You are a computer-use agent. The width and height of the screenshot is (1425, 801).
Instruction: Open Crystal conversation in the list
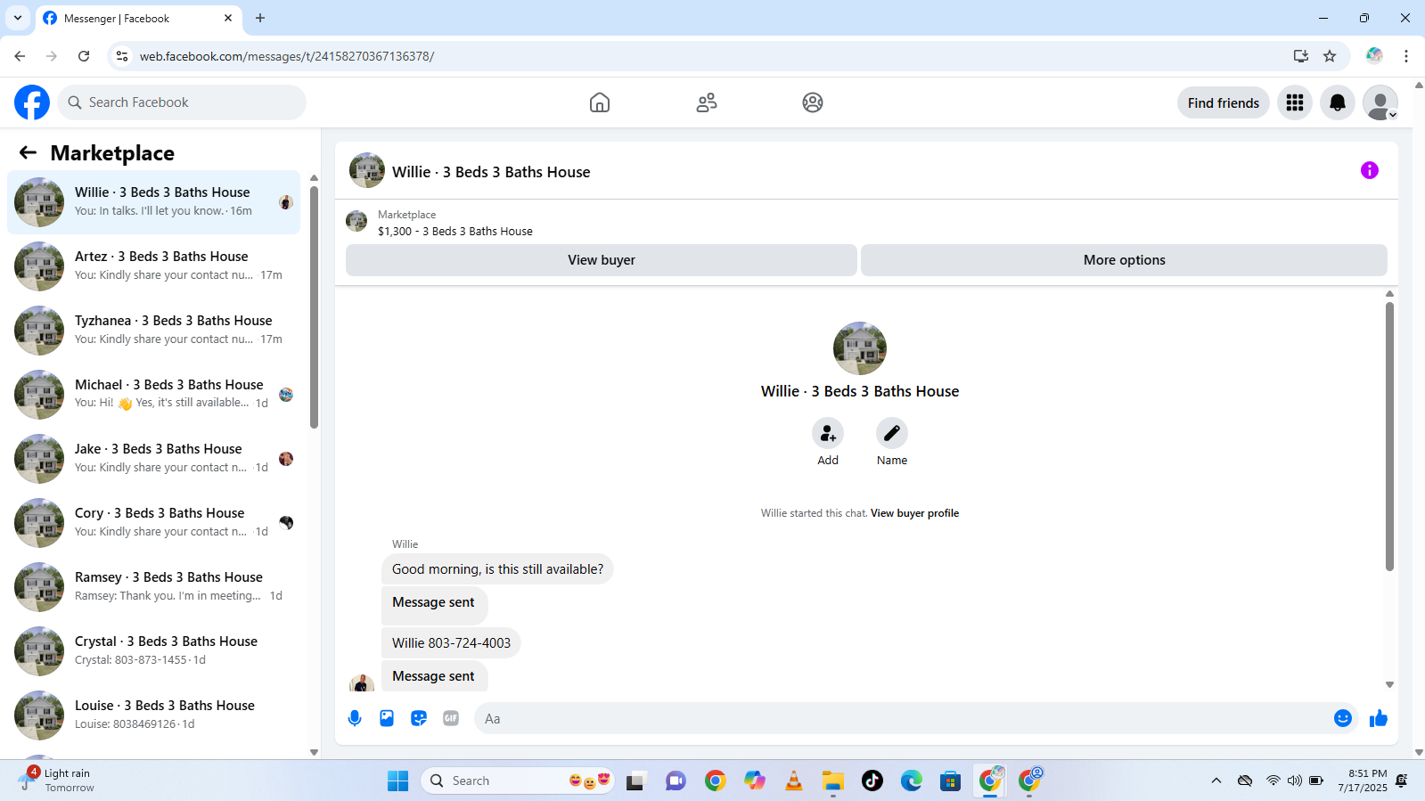point(153,651)
